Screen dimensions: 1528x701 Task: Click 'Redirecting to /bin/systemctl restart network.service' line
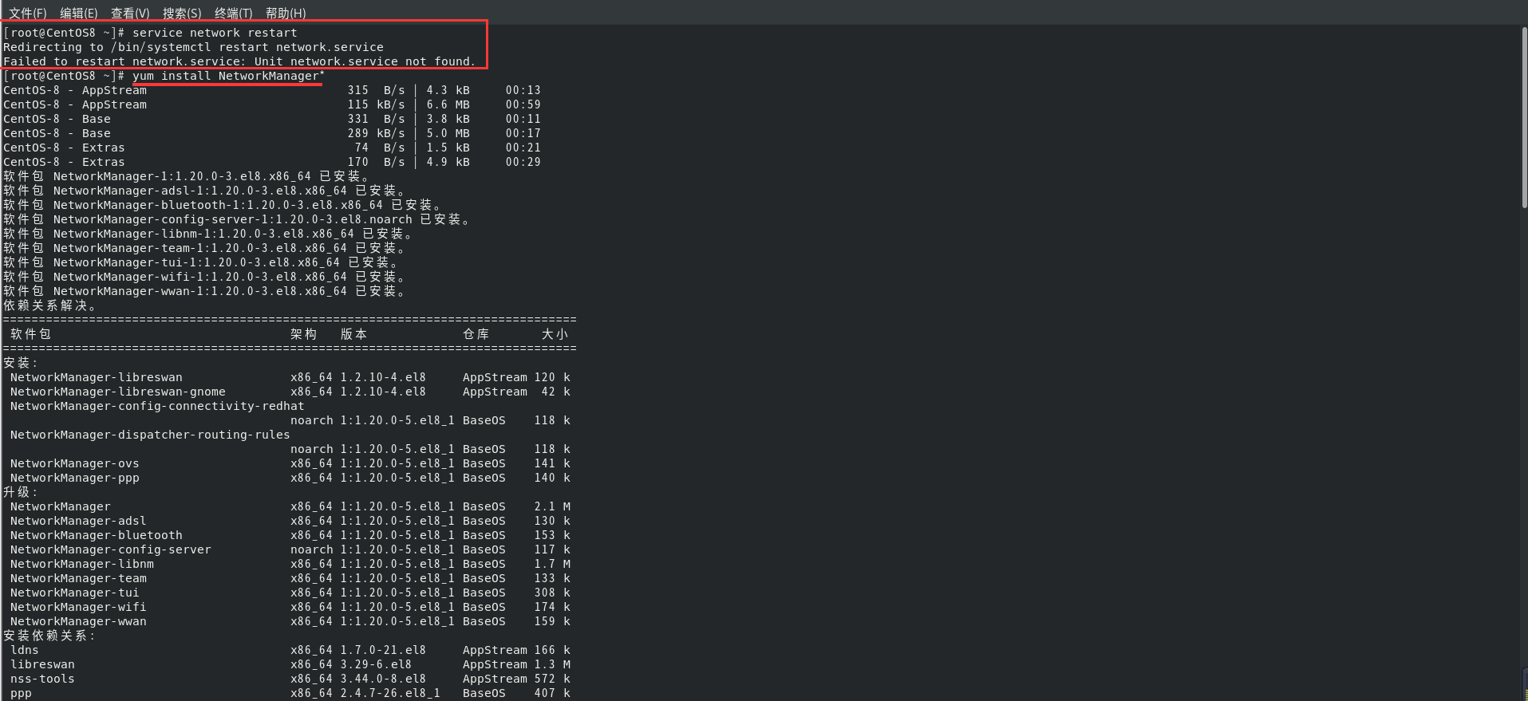tap(193, 47)
